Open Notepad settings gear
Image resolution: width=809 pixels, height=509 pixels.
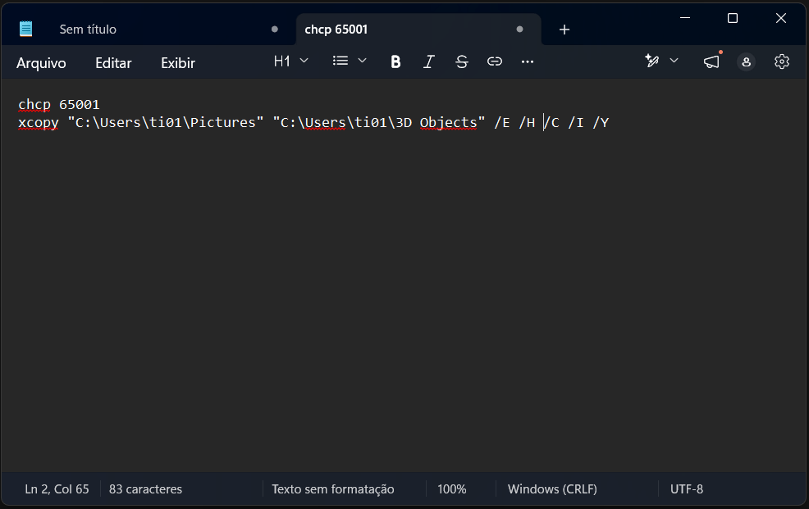coord(782,61)
